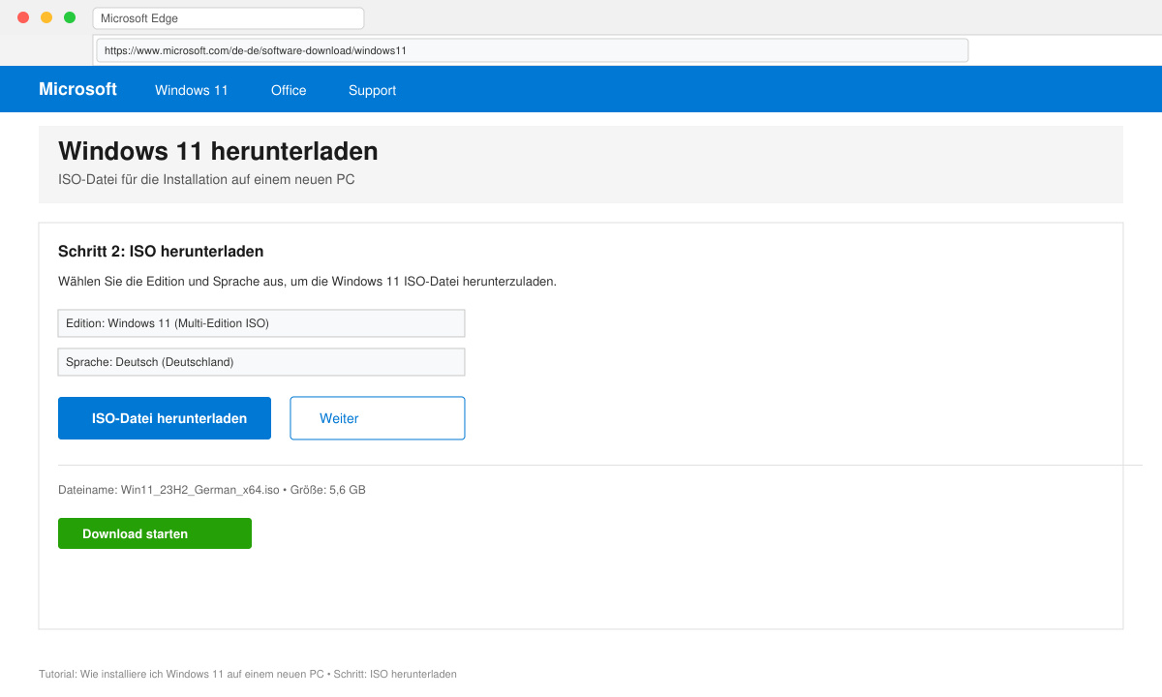
Task: Click the browser URL address field
Action: [533, 50]
